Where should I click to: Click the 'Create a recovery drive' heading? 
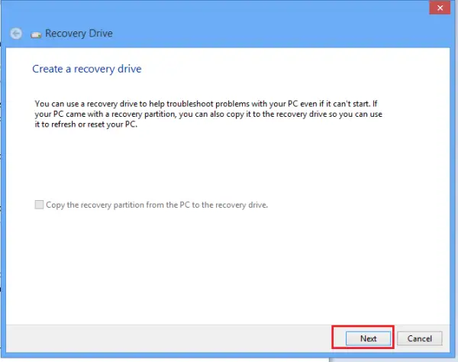(87, 69)
